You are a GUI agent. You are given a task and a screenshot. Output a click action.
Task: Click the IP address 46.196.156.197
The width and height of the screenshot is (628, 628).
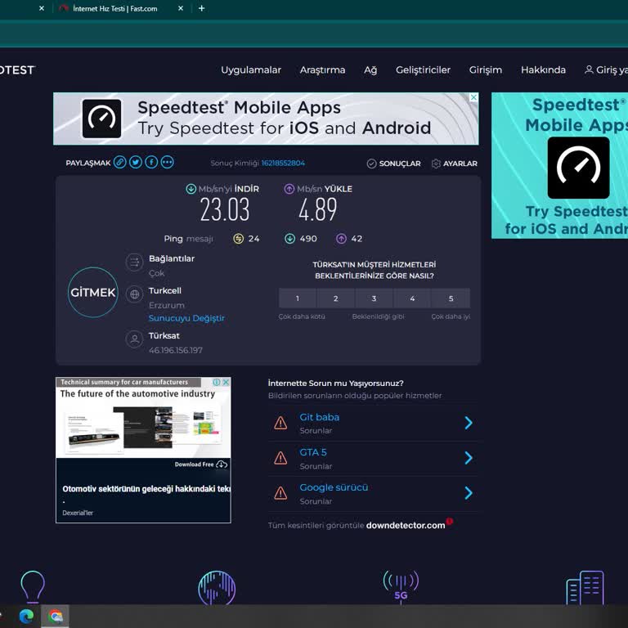[x=176, y=350]
